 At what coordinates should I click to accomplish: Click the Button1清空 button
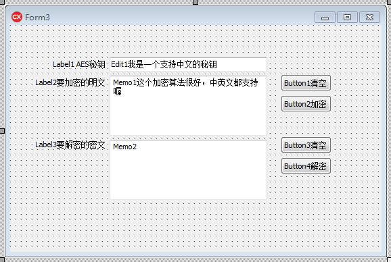click(x=306, y=83)
